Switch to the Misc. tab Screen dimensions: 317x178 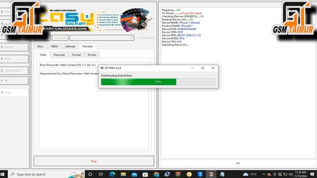[x=41, y=46]
